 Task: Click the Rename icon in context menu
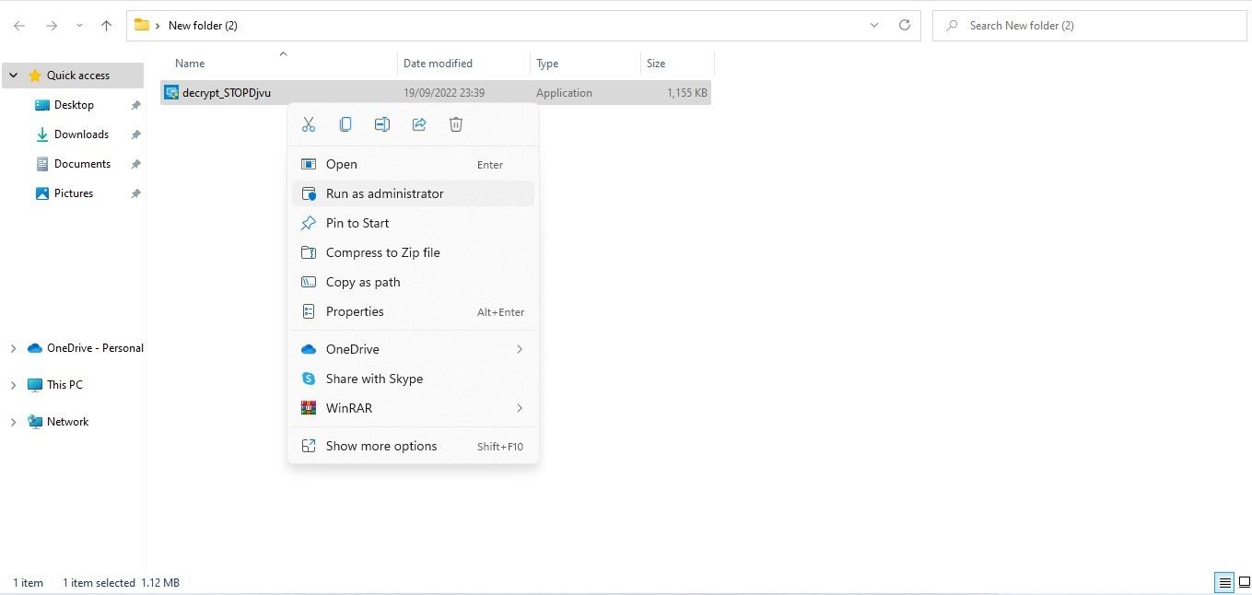[x=382, y=124]
